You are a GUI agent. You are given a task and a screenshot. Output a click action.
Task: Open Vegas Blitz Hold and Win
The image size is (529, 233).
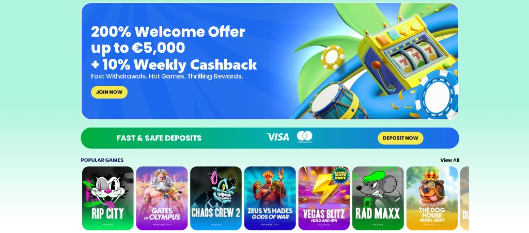[x=324, y=198]
